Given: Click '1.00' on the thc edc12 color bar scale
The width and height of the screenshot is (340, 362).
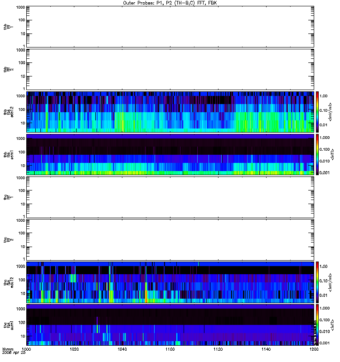Looking at the screenshot, I should (x=323, y=267).
